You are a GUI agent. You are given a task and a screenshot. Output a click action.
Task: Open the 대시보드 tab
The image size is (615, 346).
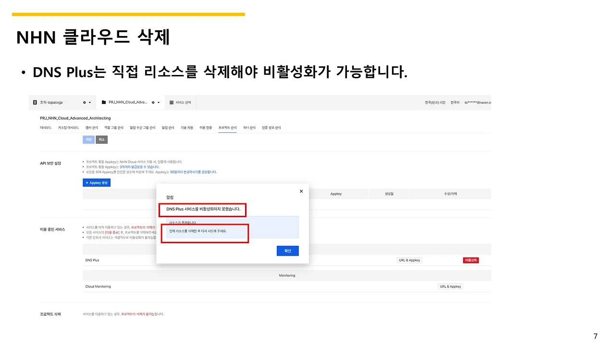pyautogui.click(x=46, y=128)
